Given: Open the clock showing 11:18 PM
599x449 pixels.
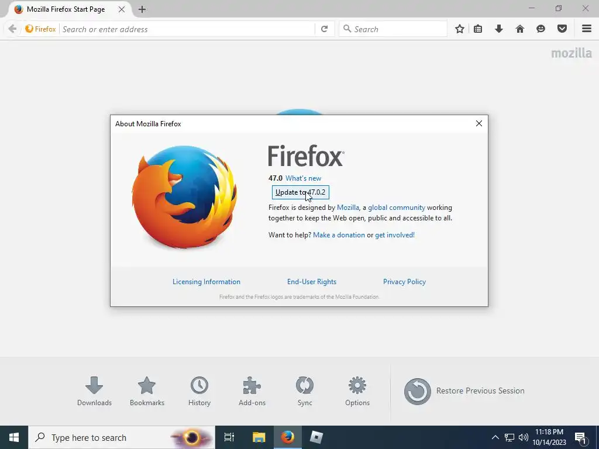Looking at the screenshot, I should point(549,437).
